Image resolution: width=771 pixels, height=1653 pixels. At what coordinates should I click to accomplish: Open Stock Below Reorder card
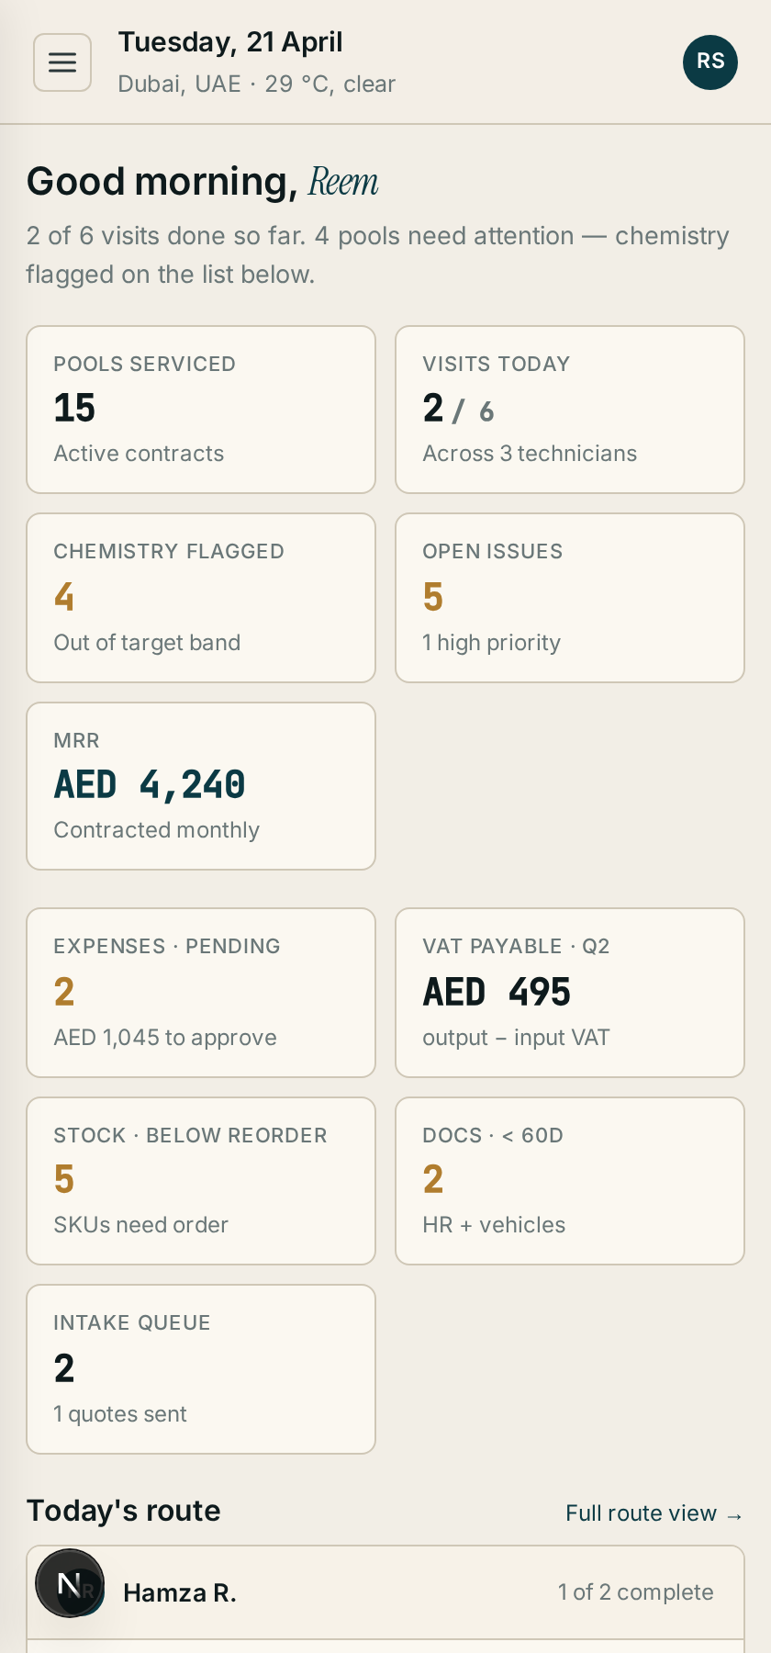(x=201, y=1181)
